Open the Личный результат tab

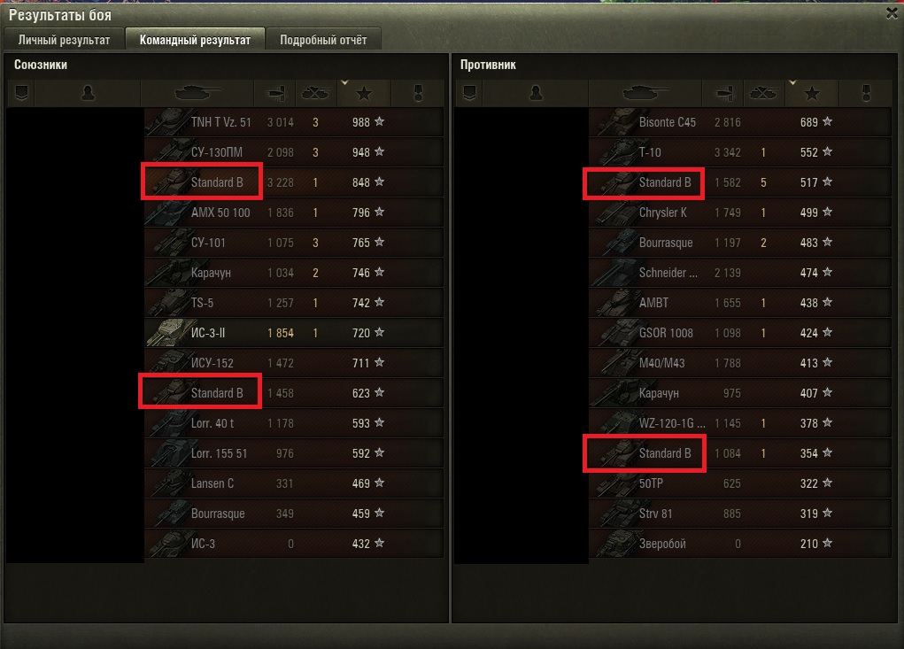[64, 40]
